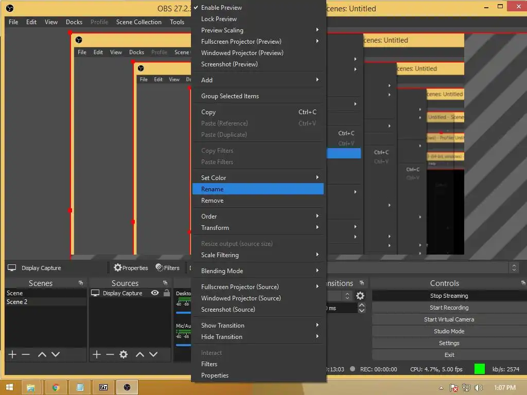Open Windows Start button
Image resolution: width=527 pixels, height=395 pixels.
[9, 387]
